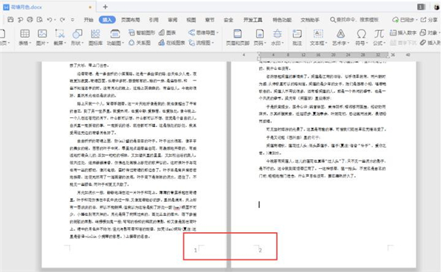Open the 截屏 (Screenshot) tool

(60, 38)
